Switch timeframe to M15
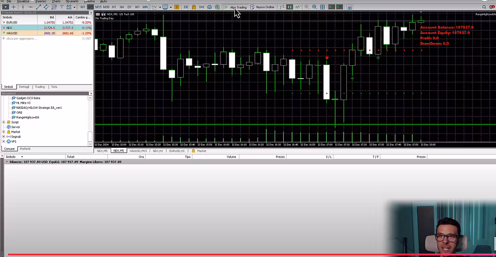 (x=98, y=7)
